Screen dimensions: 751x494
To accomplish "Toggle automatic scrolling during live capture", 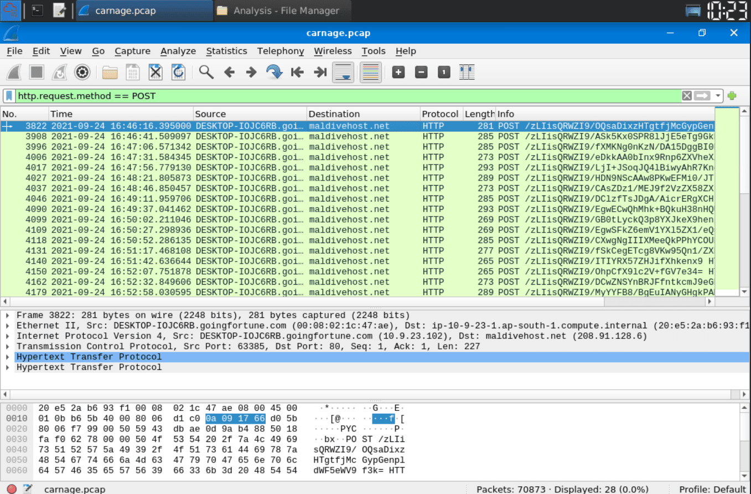I will pos(343,72).
